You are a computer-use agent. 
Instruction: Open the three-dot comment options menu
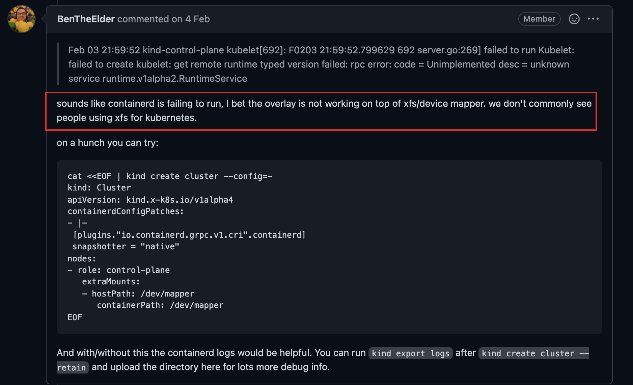pyautogui.click(x=593, y=19)
